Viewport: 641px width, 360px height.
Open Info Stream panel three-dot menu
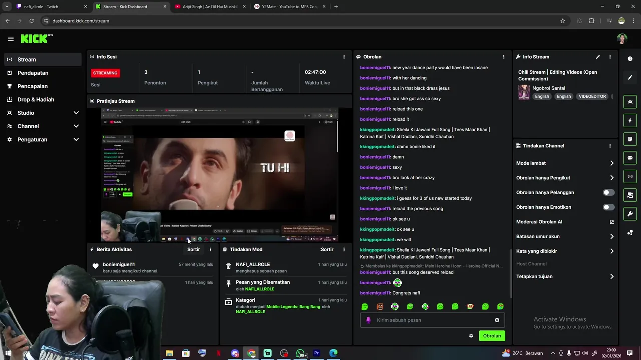pos(610,57)
